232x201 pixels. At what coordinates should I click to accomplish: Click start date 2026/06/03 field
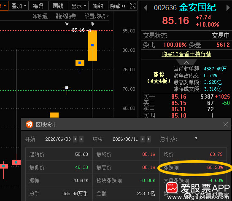(58, 139)
